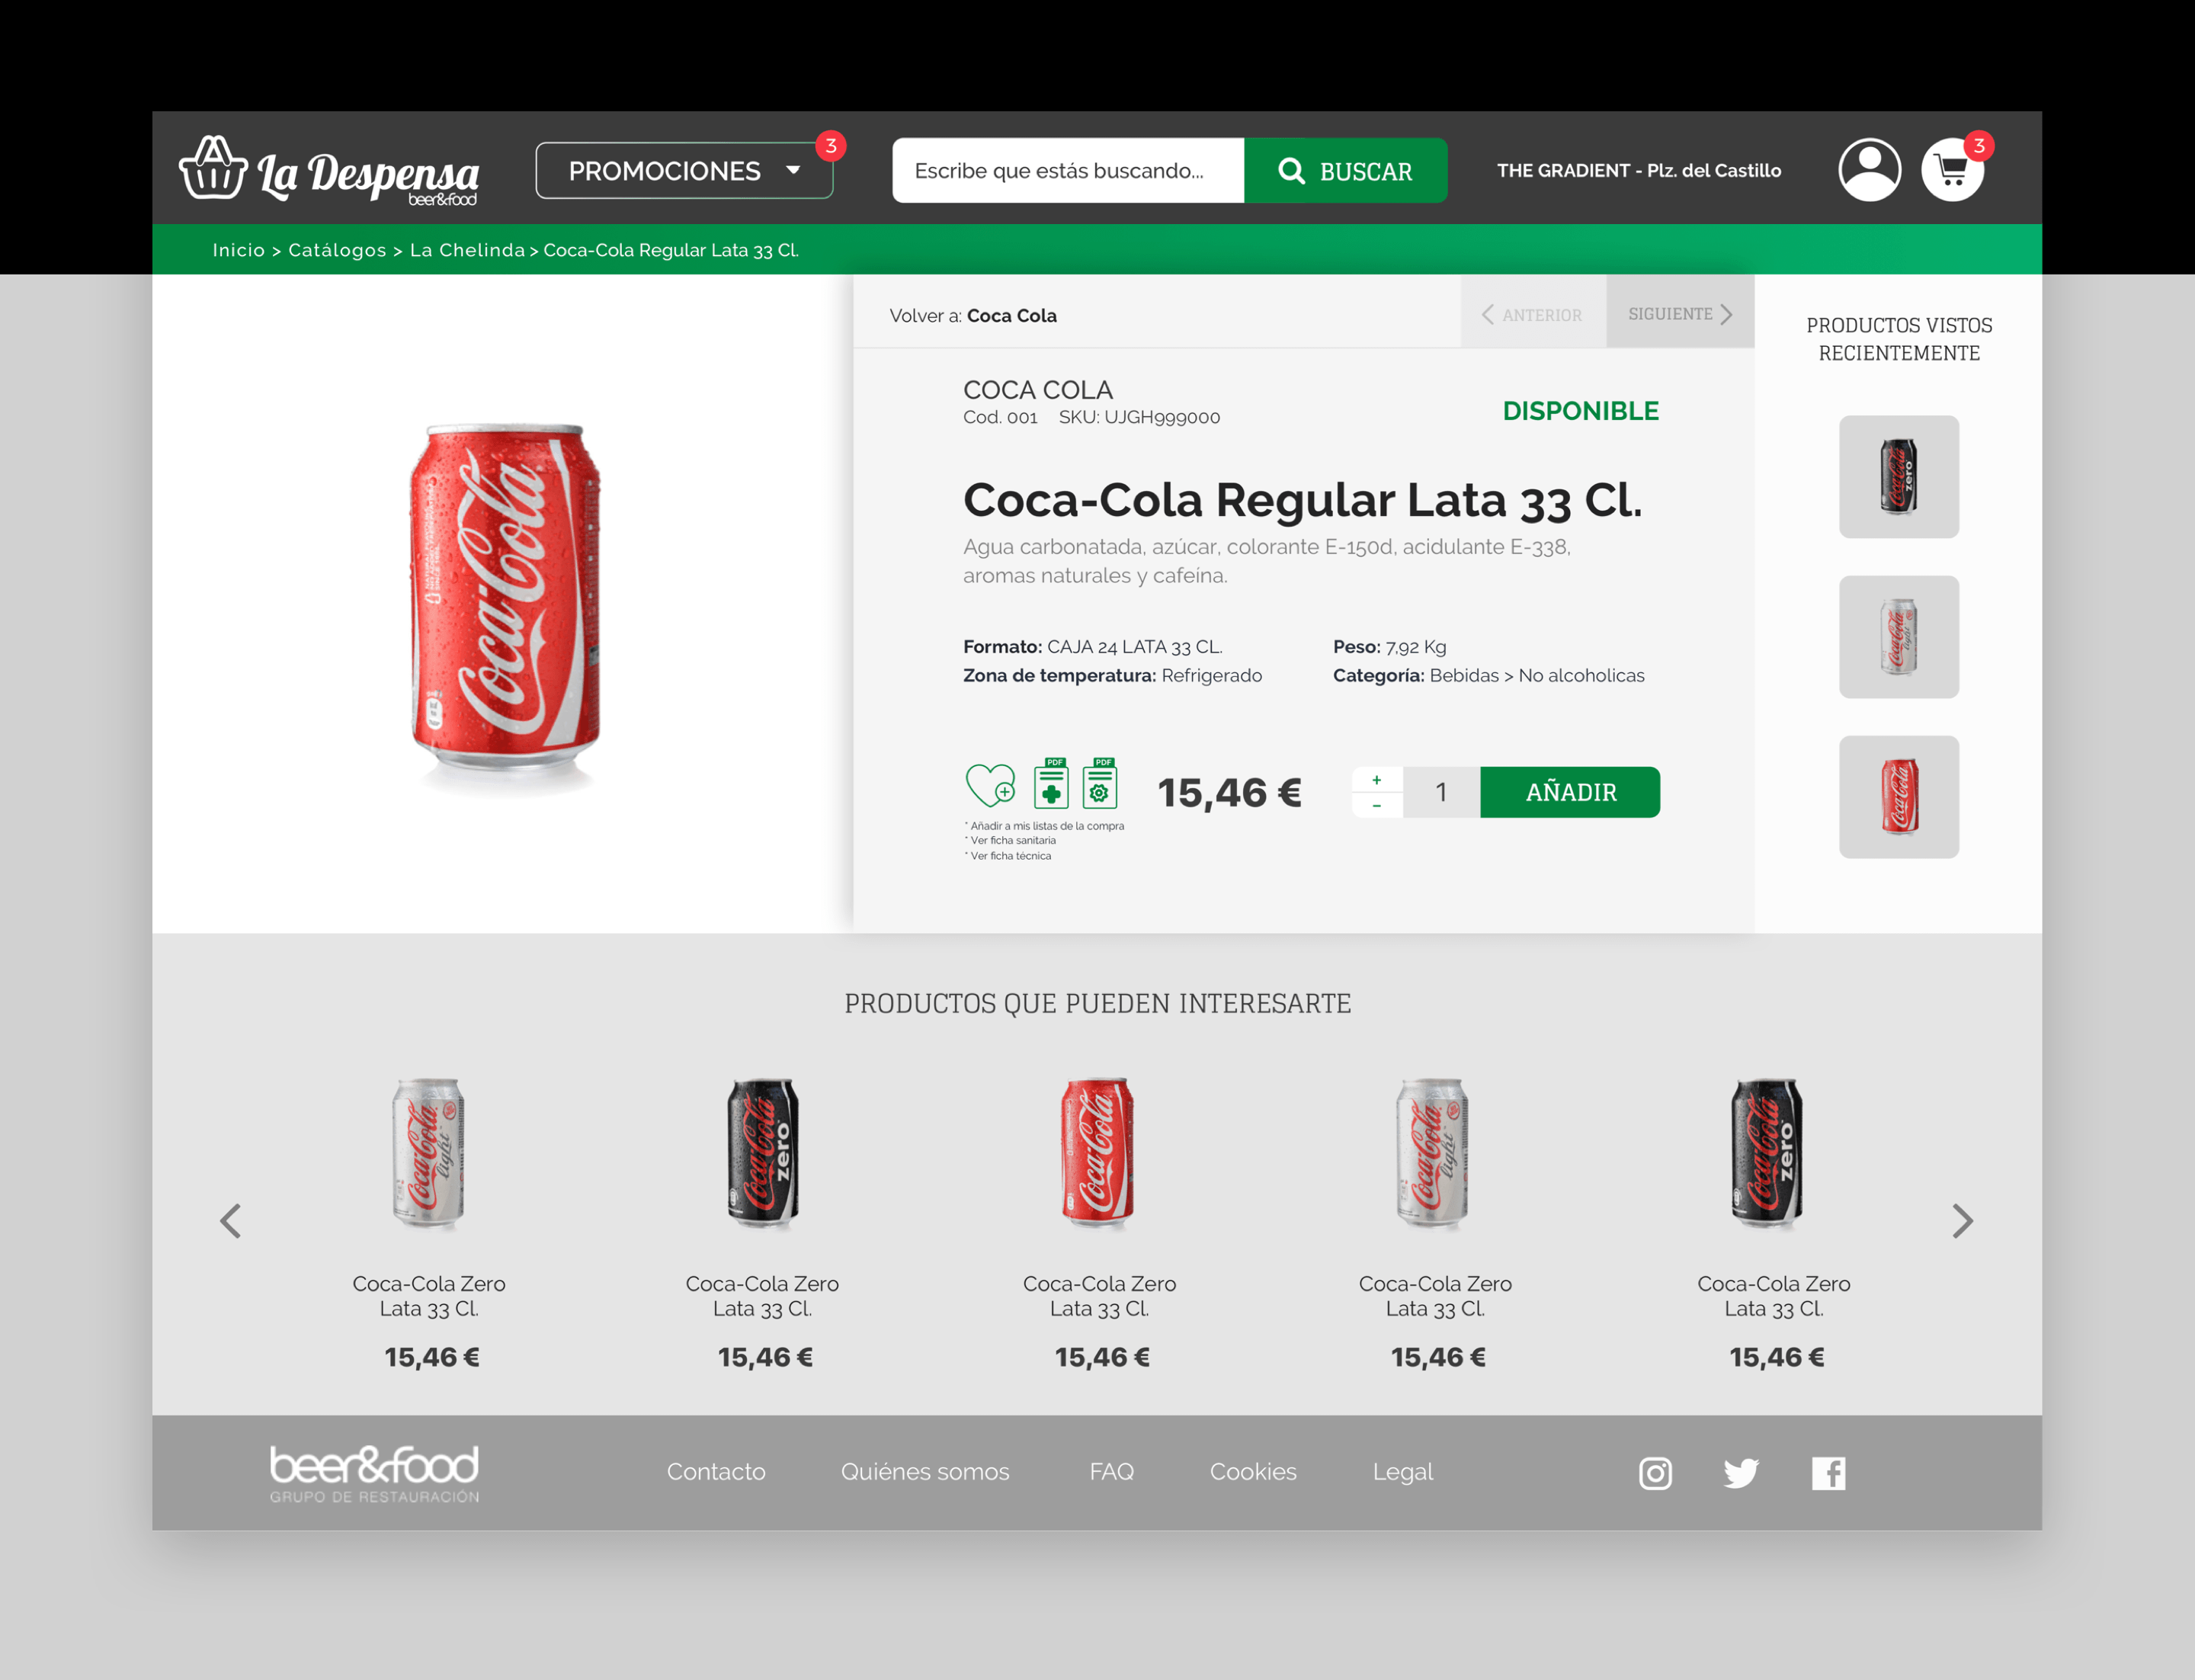
Task: Decrease quantity with the minus button
Action: pyautogui.click(x=1377, y=805)
